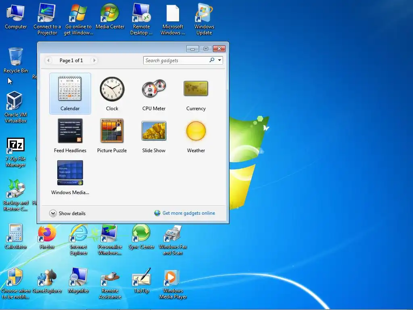Select the Windows Media Center gadget
Screen dimensions: 413x310
(x=70, y=178)
